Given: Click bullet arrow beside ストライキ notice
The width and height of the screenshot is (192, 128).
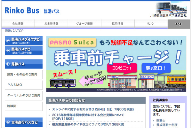Looking at the screenshot, I should [49, 109].
